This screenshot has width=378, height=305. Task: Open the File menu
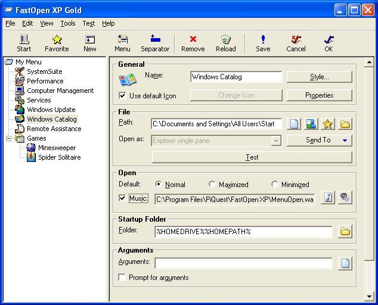pyautogui.click(x=10, y=23)
